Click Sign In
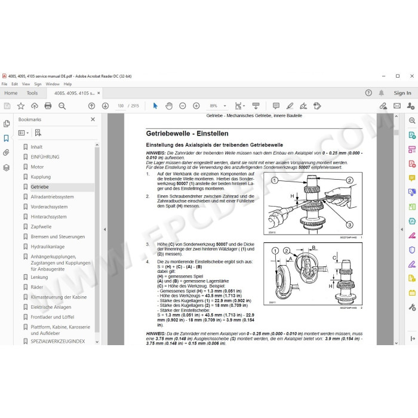The height and width of the screenshot is (418, 418). point(402,93)
